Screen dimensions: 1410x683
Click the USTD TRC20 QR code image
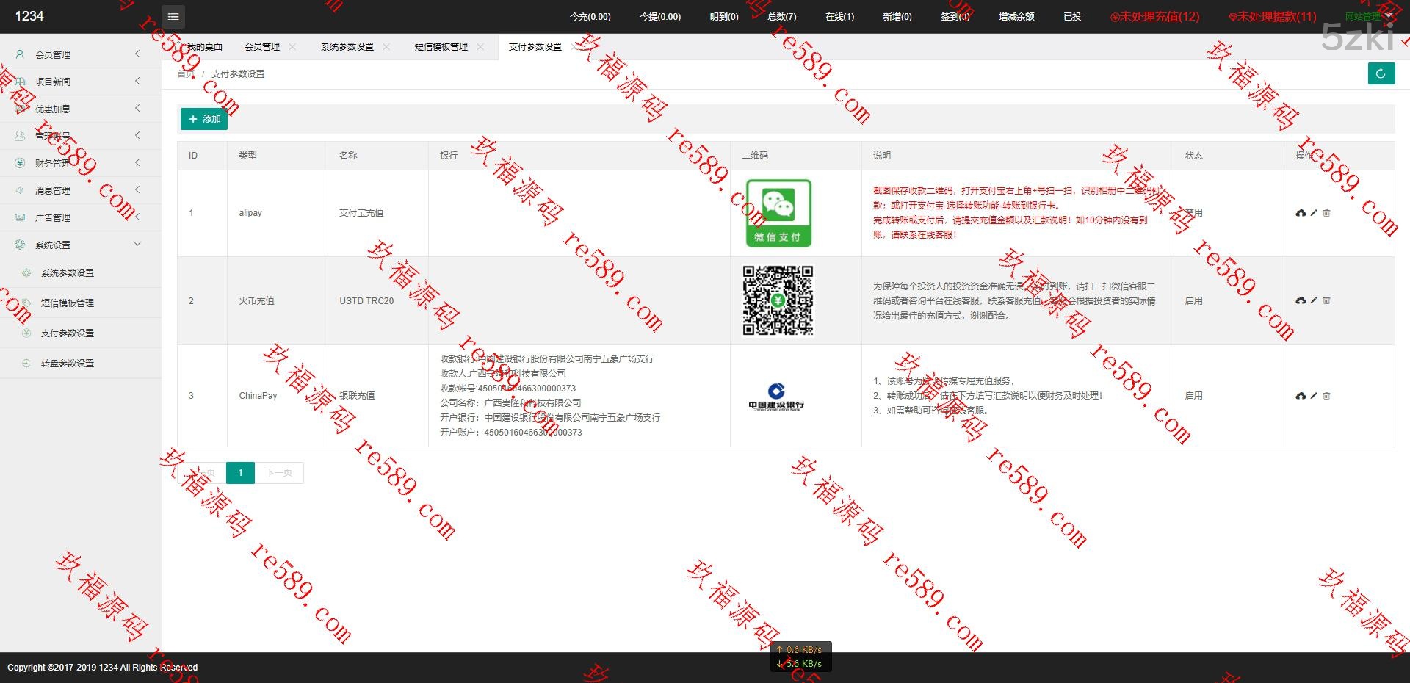(x=778, y=300)
